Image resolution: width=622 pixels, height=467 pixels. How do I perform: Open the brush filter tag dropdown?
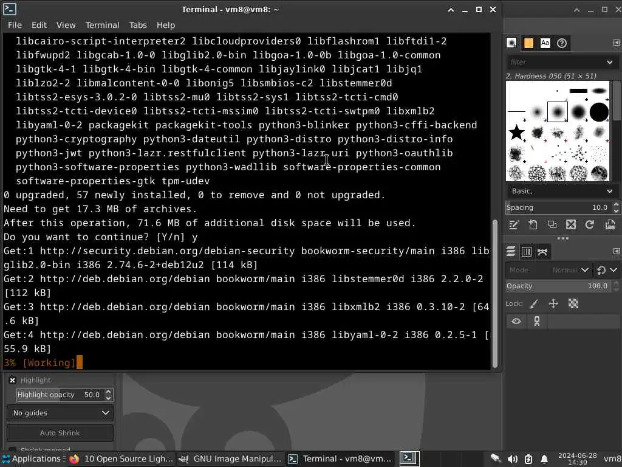click(x=610, y=62)
